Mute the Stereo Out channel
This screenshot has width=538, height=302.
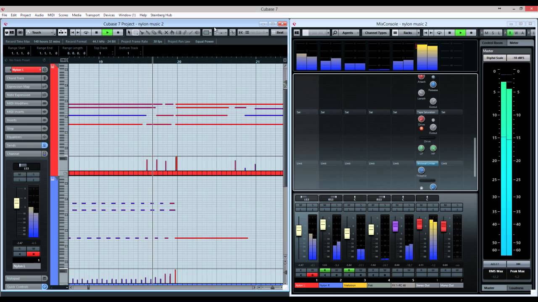coord(421,205)
